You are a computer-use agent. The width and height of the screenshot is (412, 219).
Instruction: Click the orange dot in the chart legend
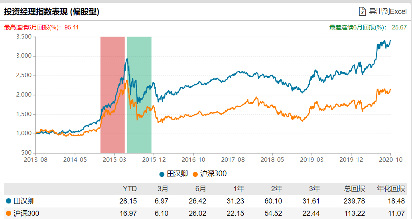[x=195, y=174]
